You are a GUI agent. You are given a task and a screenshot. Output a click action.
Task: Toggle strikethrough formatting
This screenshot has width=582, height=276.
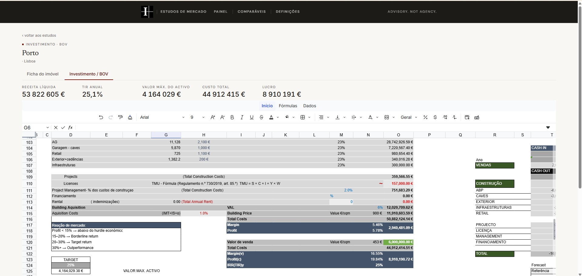click(x=261, y=117)
